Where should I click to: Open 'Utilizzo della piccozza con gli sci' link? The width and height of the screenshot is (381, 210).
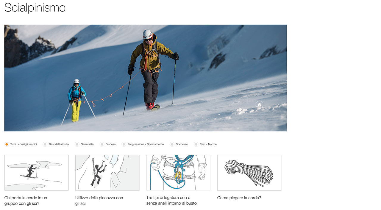click(99, 201)
